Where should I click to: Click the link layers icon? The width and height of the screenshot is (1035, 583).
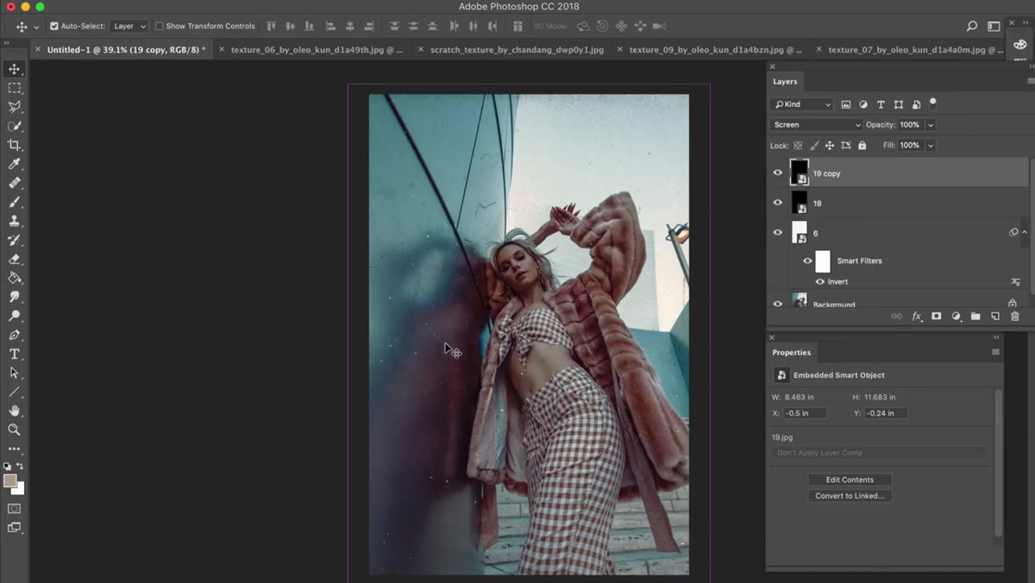click(x=896, y=317)
